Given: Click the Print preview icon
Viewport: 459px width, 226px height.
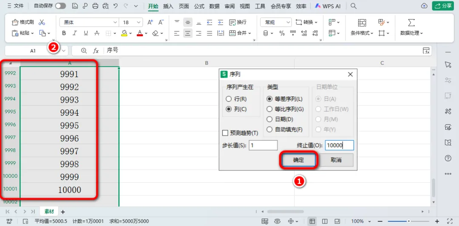Looking at the screenshot, I should pos(105,6).
